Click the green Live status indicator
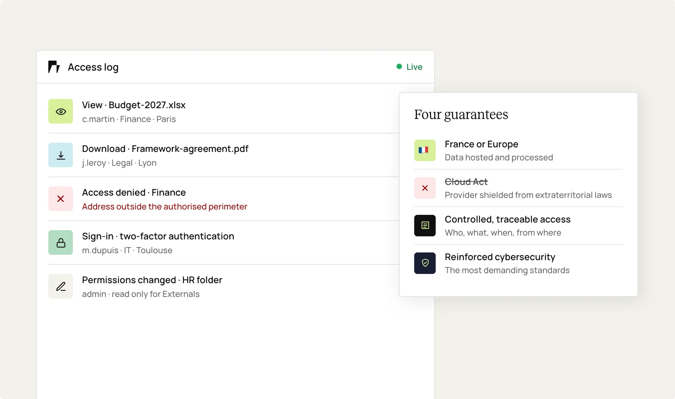 click(x=410, y=67)
